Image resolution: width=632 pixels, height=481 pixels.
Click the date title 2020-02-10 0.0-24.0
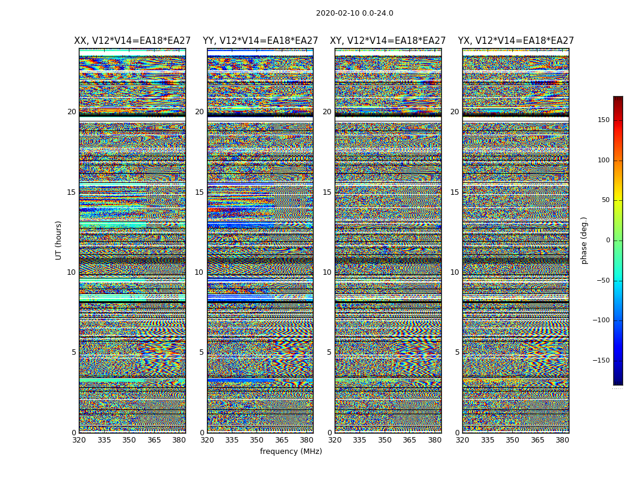(x=355, y=13)
